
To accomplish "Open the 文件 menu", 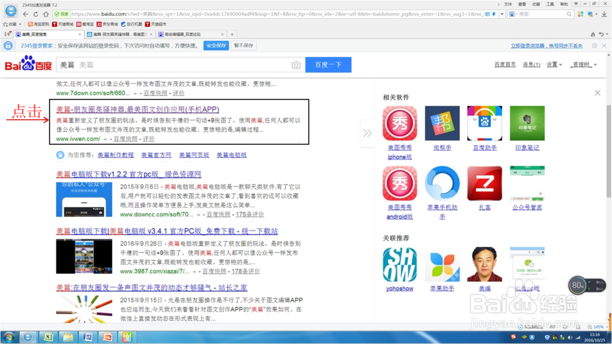I will pyautogui.click(x=508, y=4).
